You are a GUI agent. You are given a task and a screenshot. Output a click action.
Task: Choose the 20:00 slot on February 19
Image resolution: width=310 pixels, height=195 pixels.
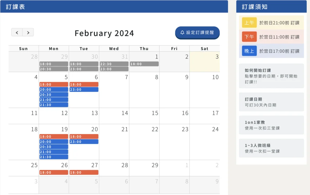(54, 142)
